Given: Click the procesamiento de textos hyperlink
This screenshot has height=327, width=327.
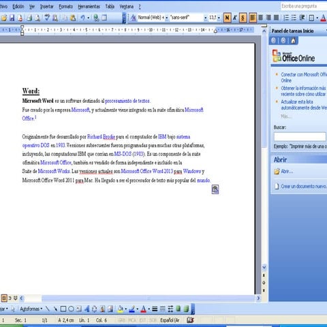Looking at the screenshot, I should [x=127, y=101].
